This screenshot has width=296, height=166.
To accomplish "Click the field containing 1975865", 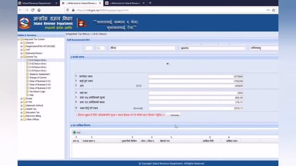I will click(196, 77).
